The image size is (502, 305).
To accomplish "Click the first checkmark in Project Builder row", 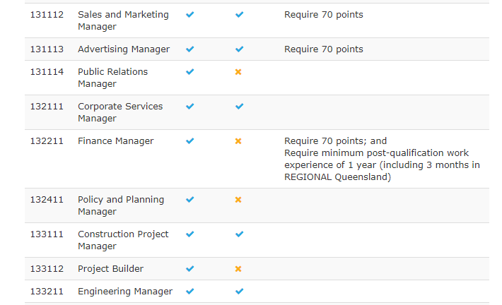I will (x=189, y=269).
